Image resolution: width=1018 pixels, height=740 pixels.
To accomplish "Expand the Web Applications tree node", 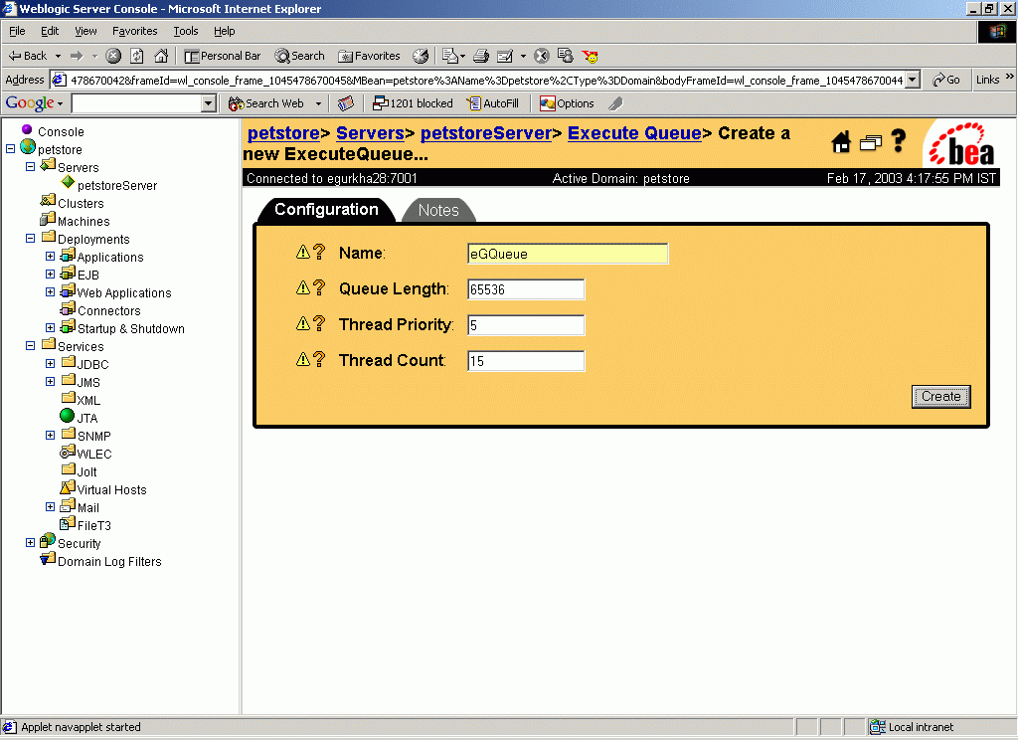I will click(50, 291).
